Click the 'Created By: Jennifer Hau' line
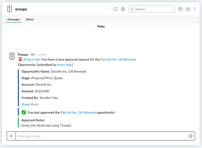Viewport: 202px width, 148px height. [x=40, y=98]
